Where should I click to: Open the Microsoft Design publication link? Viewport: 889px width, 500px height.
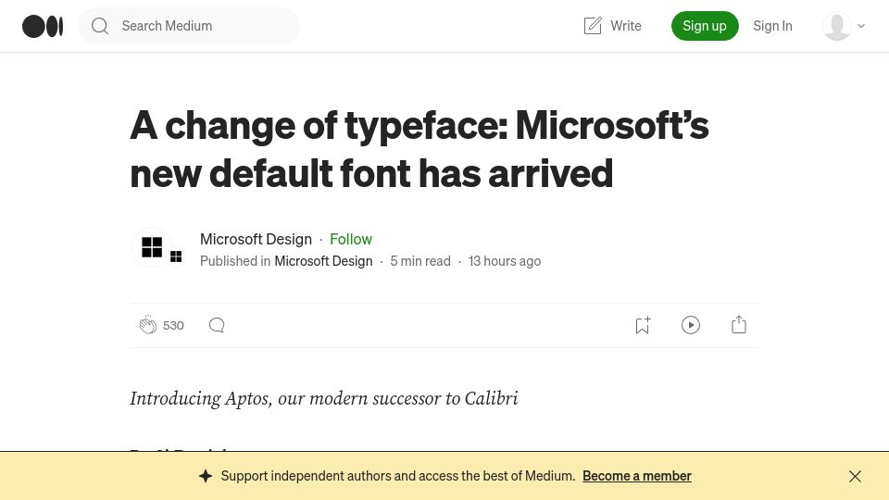323,261
